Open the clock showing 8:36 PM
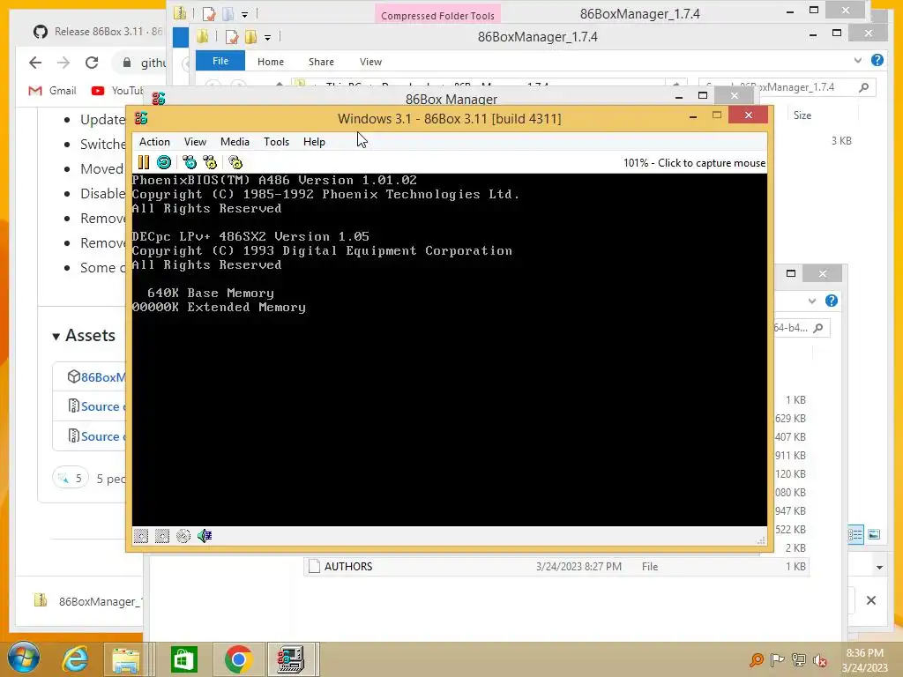Image resolution: width=903 pixels, height=677 pixels. (864, 660)
